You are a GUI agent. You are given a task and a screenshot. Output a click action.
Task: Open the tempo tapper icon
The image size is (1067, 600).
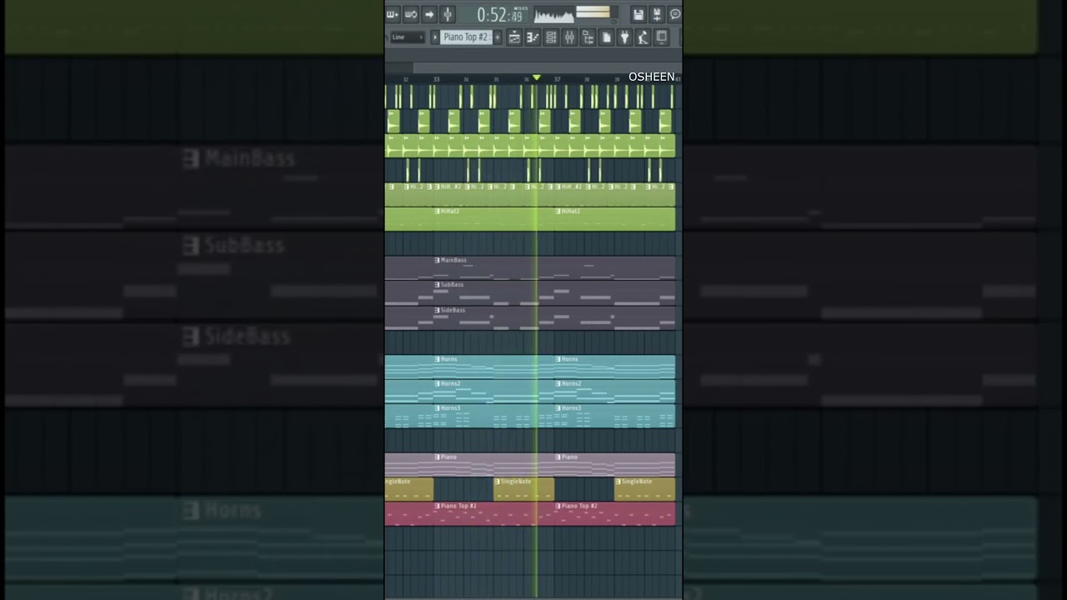coord(643,37)
